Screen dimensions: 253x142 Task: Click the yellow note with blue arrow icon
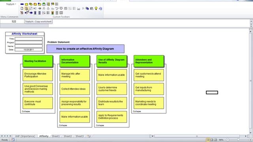click(x=40, y=4)
